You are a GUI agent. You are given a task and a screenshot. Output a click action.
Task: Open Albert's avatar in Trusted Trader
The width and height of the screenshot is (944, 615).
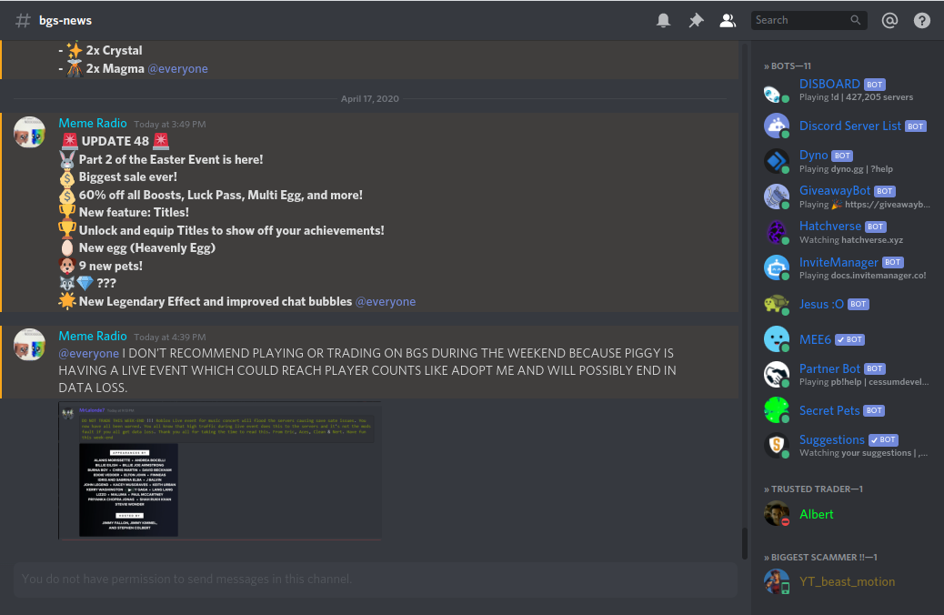(776, 514)
